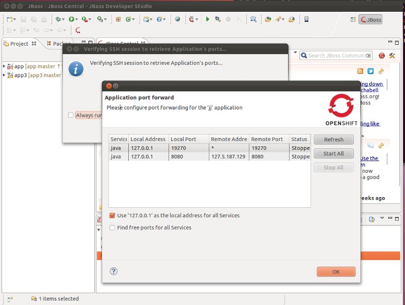The height and width of the screenshot is (305, 405).
Task: Sort by the Local Port column header
Action: coord(189,139)
